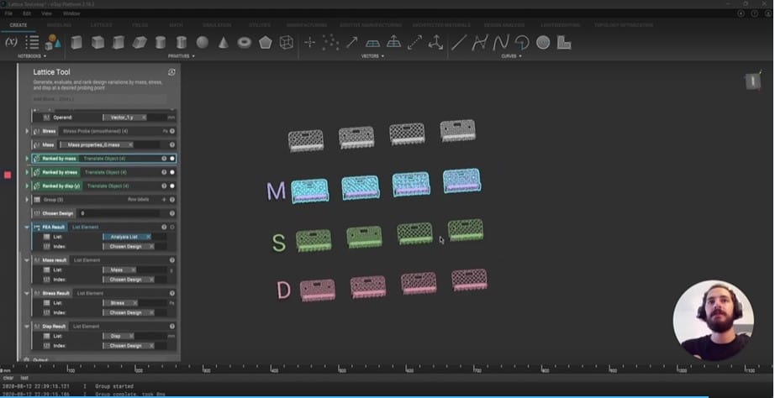Image resolution: width=775 pixels, height=398 pixels.
Task: Collapse the Stress Result block
Action: coord(27,293)
